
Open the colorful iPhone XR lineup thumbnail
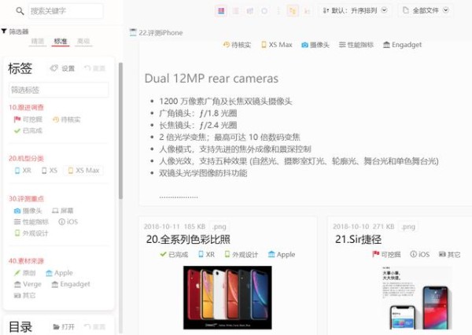[x=227, y=297]
